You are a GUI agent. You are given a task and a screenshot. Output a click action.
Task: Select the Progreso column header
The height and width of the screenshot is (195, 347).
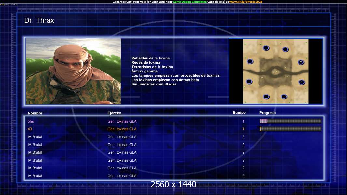268,113
